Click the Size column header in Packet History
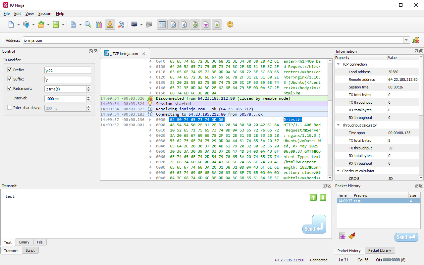This screenshot has width=424, height=265. [414, 195]
